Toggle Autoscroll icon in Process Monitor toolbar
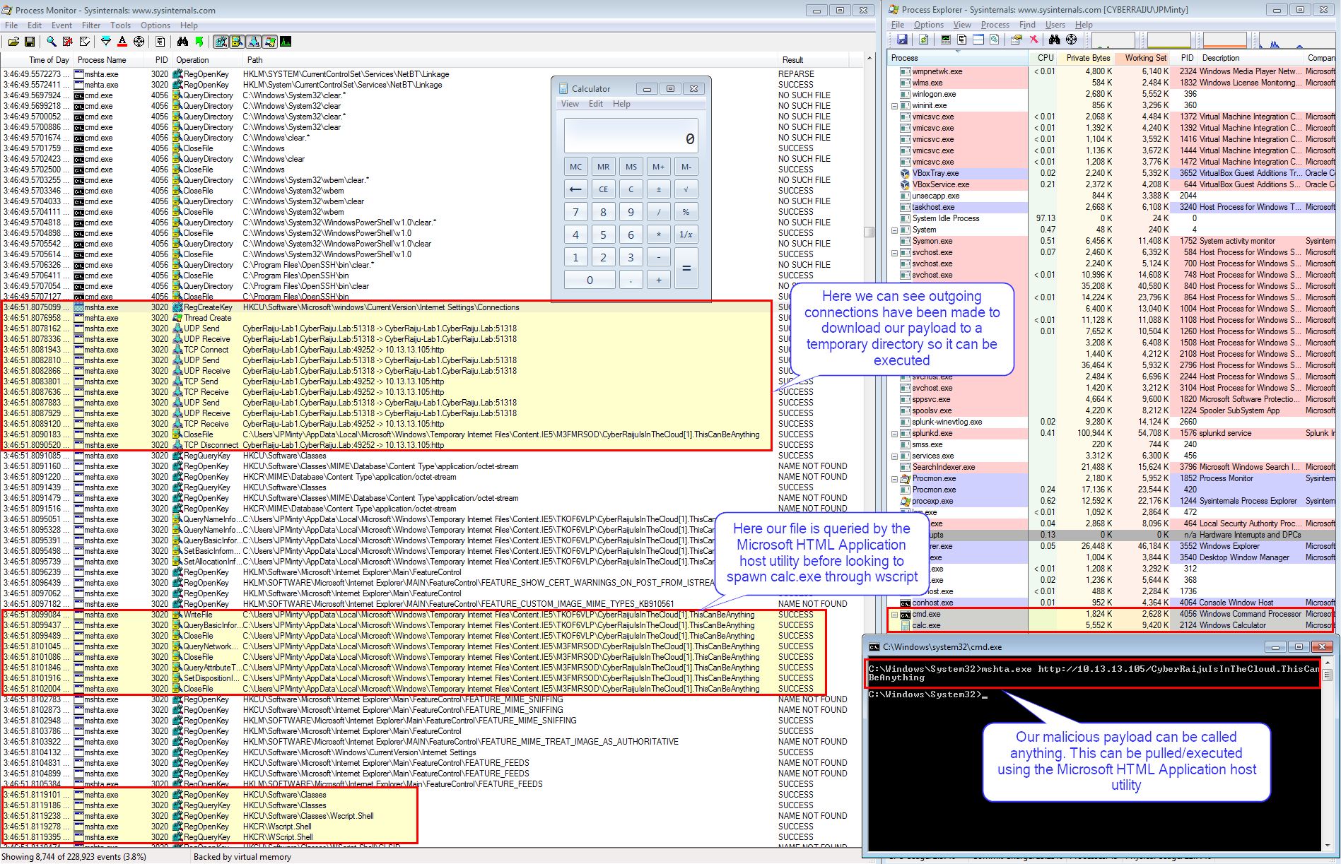Screen dimensions: 1341x864 [x=68, y=42]
